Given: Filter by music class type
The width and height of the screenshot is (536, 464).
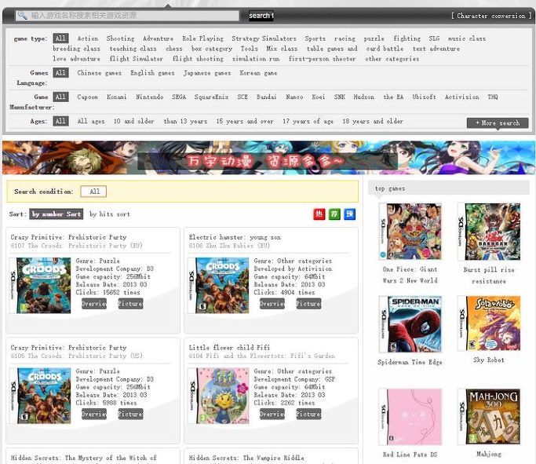Looking at the screenshot, I should click(467, 38).
